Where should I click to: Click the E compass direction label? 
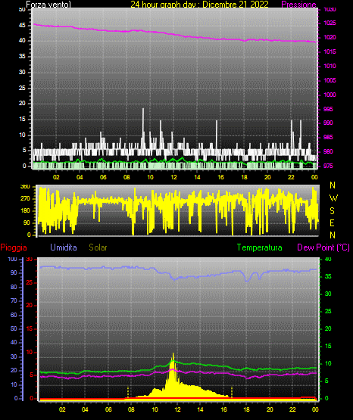point(332,222)
